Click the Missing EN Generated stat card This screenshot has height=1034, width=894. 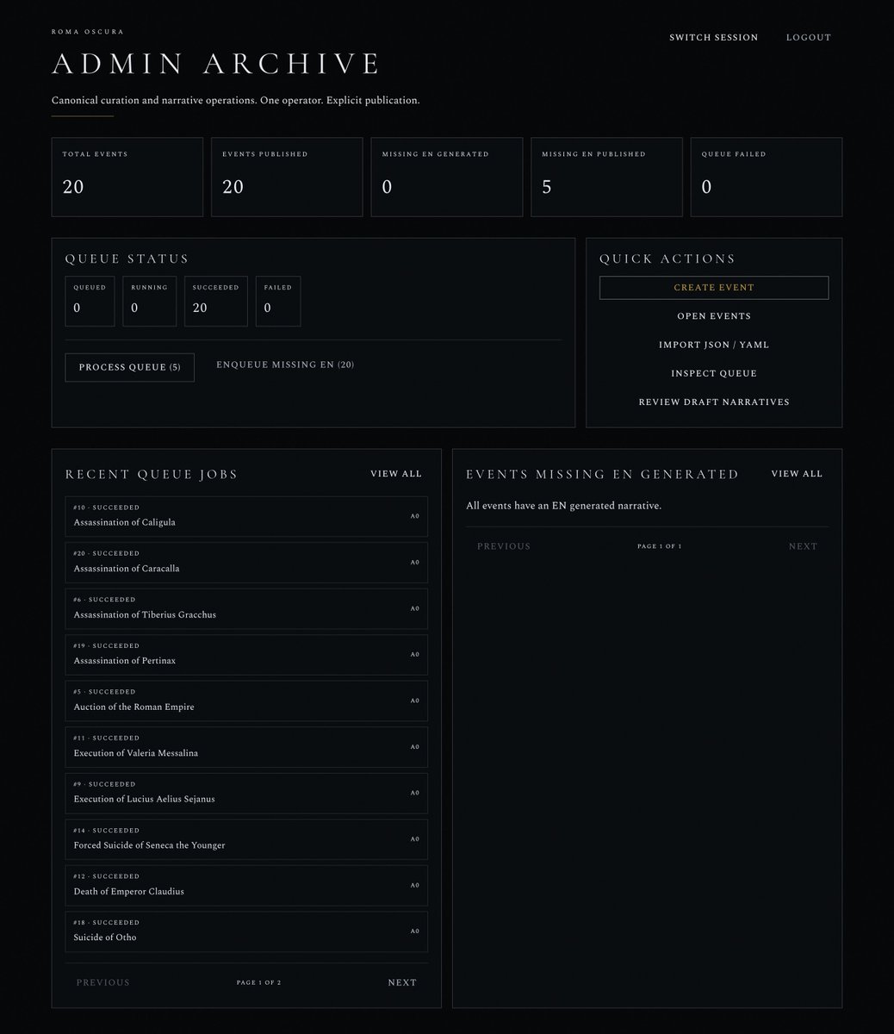pos(447,177)
